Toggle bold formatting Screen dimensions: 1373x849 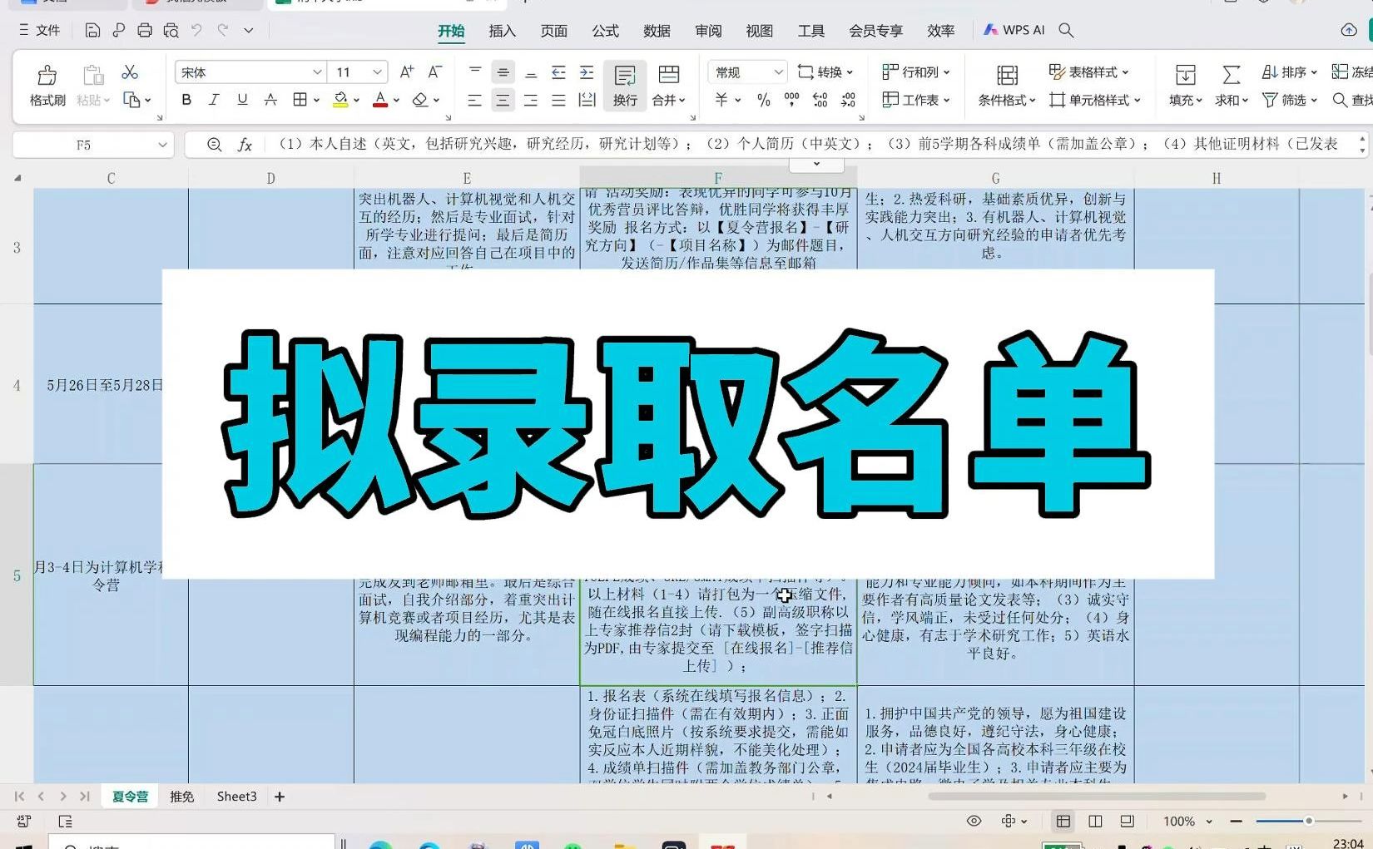pos(186,100)
